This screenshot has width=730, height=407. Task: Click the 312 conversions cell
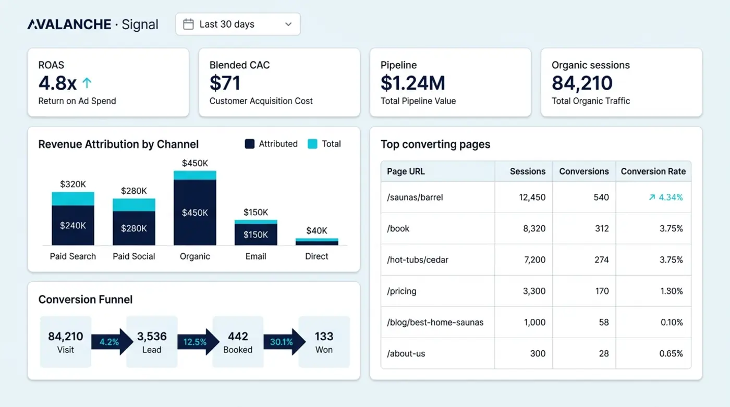584,229
